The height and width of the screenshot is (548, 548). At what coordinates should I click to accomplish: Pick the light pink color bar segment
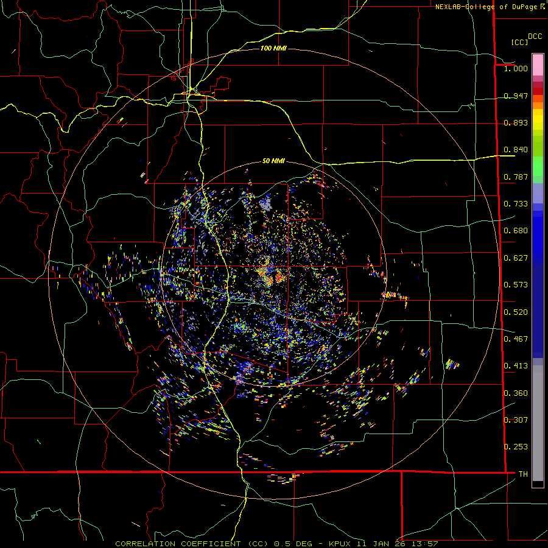click(x=538, y=65)
